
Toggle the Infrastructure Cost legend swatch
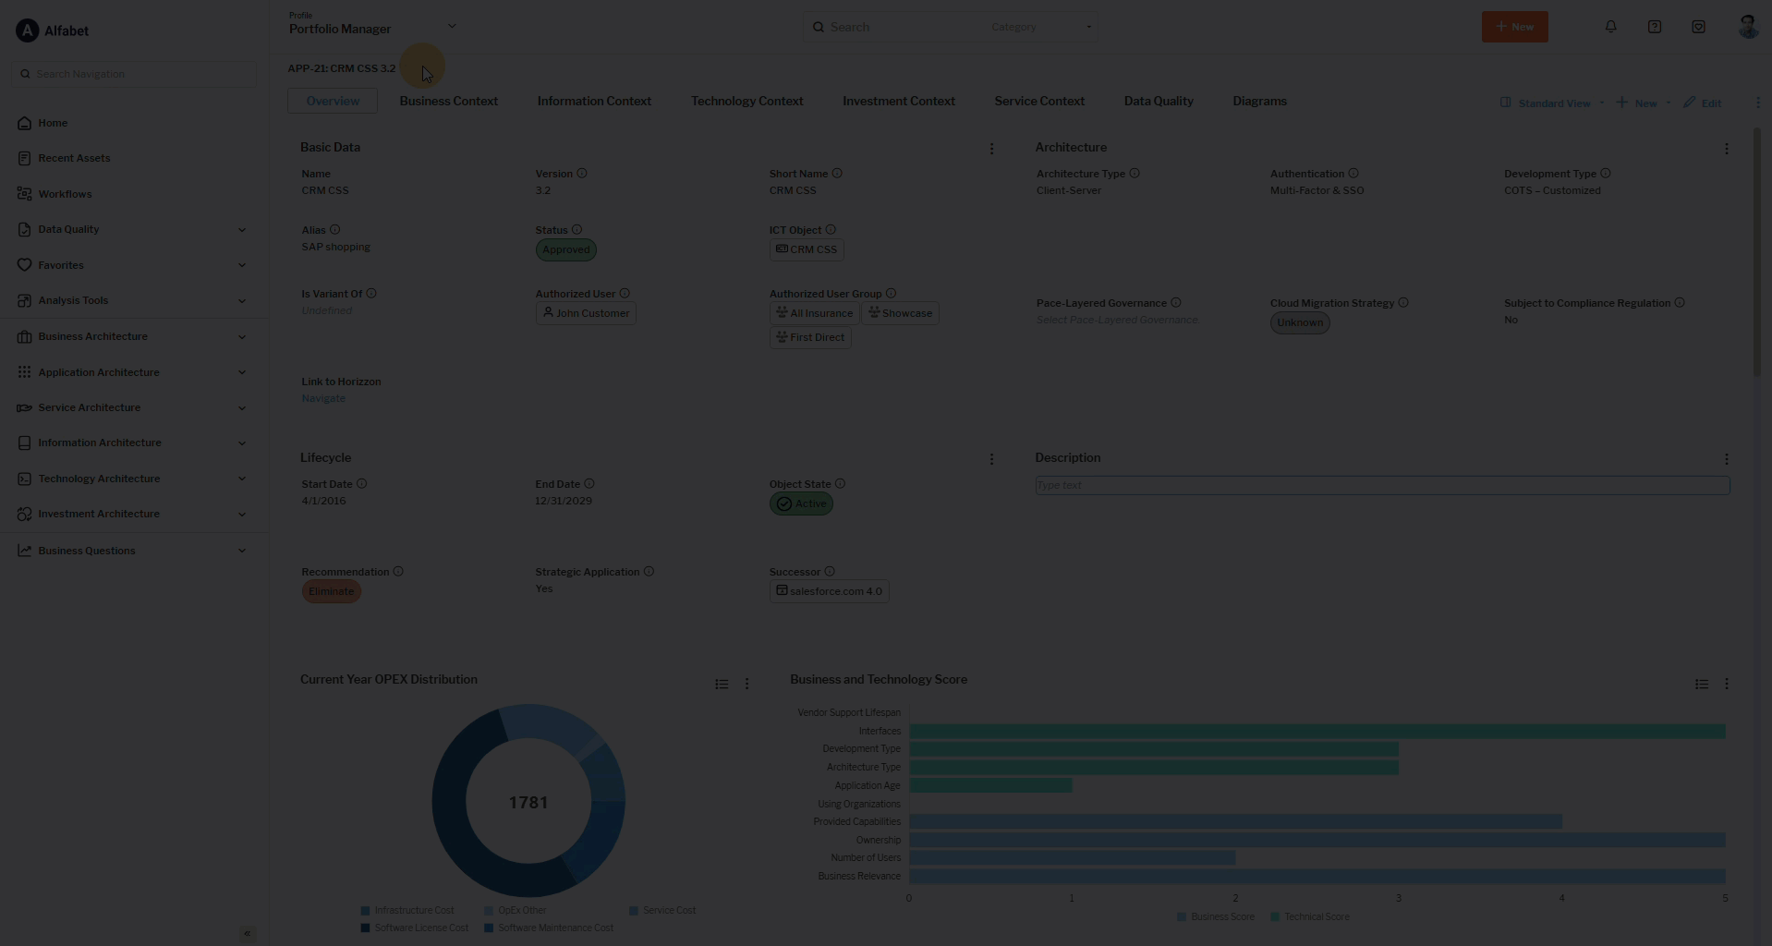tap(366, 911)
